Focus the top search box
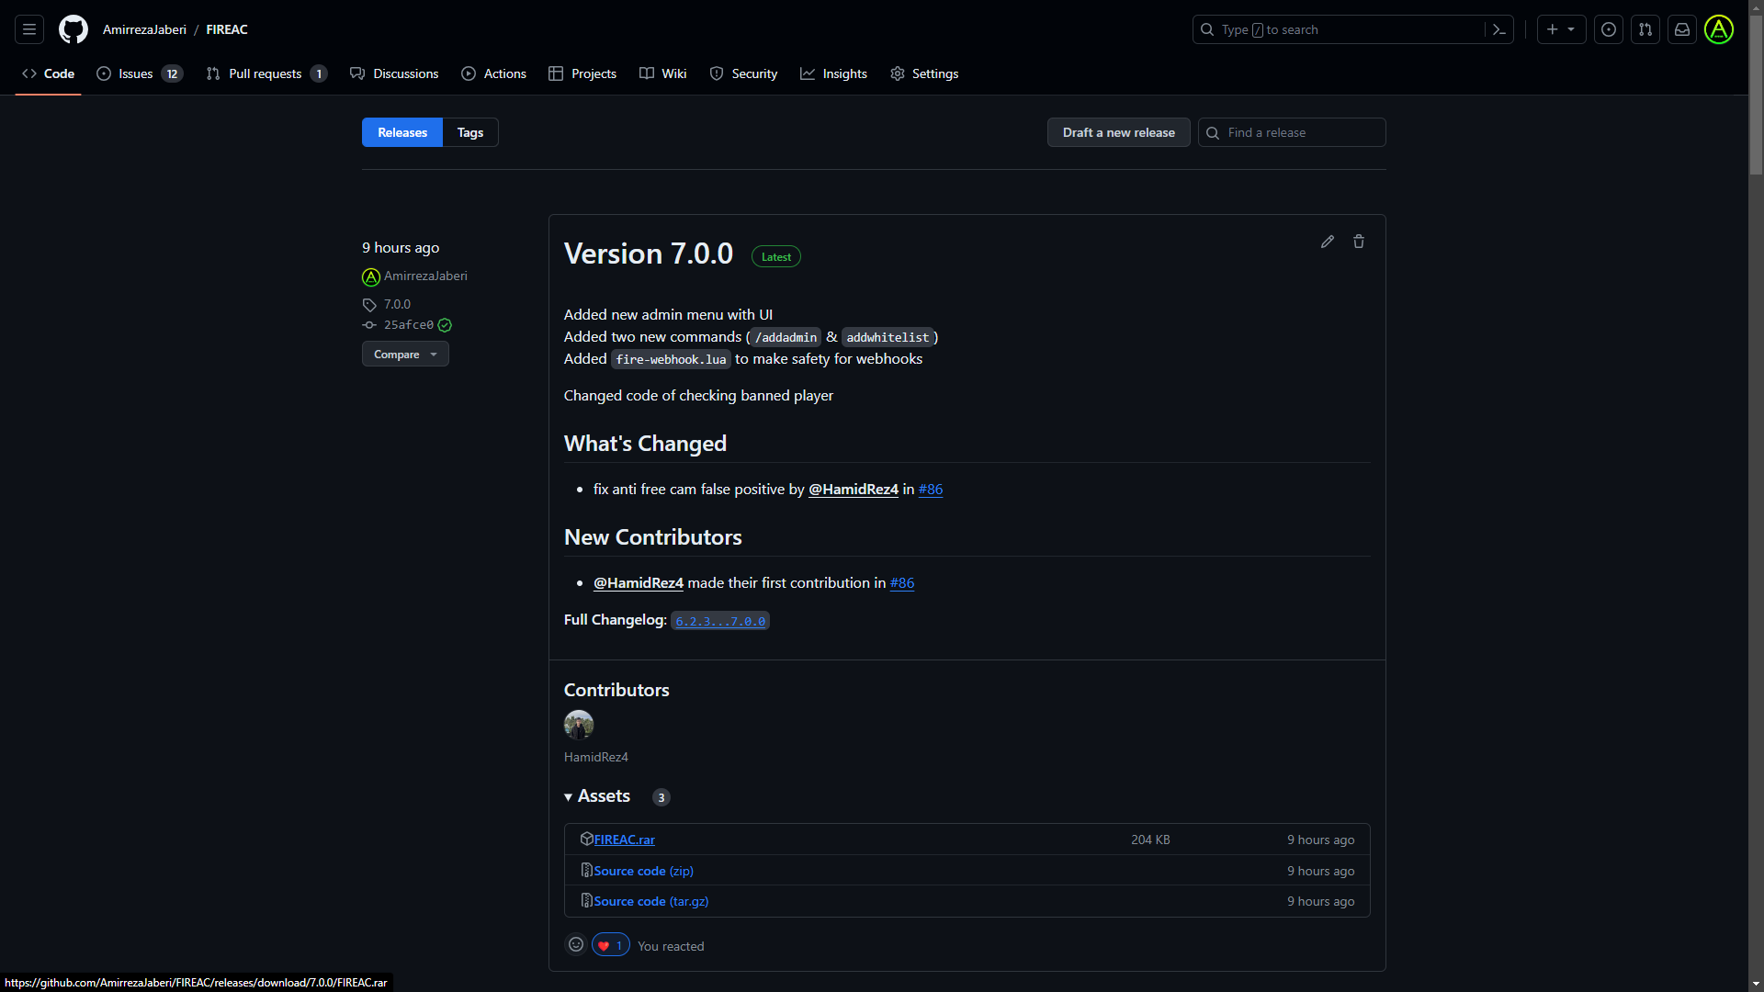Viewport: 1764px width, 992px height. point(1352,29)
